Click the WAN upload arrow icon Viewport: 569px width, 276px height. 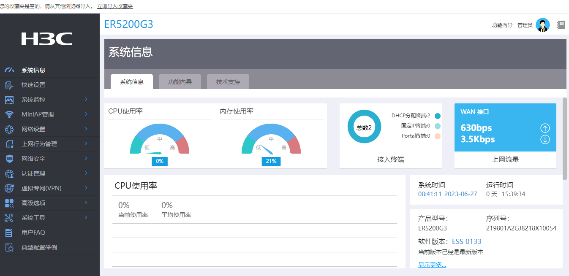point(545,128)
